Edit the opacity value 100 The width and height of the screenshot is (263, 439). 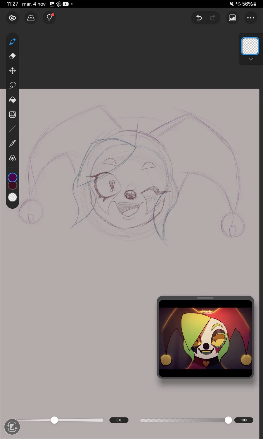click(x=244, y=420)
